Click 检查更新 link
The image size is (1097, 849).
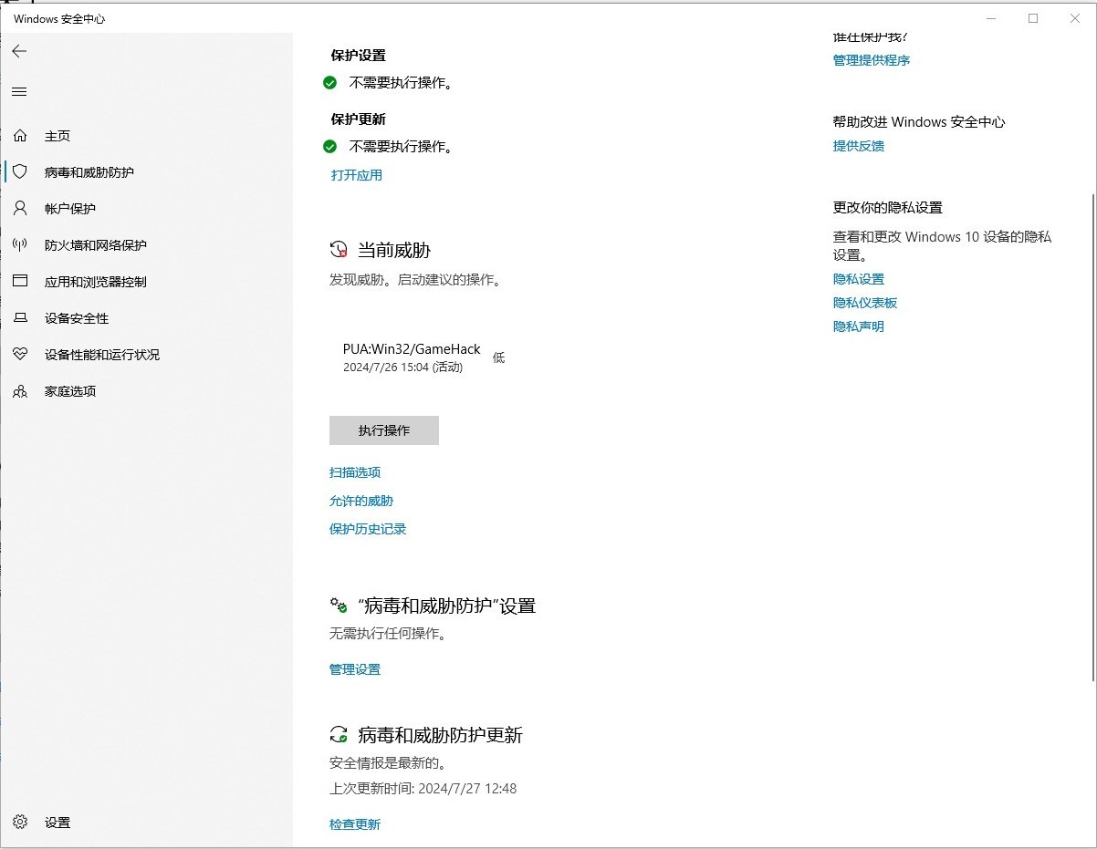point(355,824)
